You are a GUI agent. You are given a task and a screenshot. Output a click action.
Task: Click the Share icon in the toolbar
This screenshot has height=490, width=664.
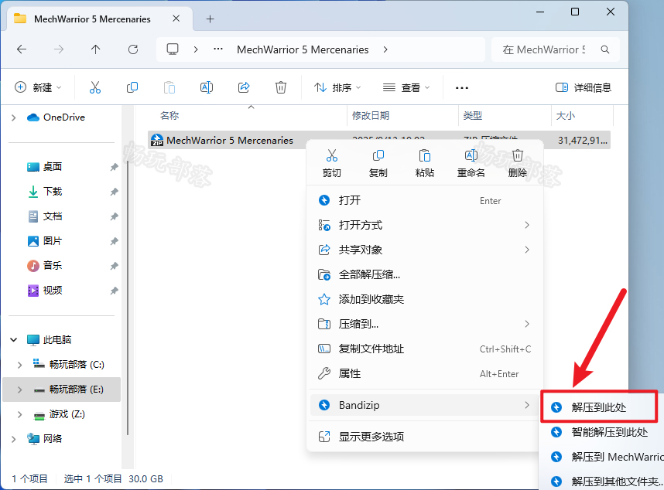click(x=244, y=87)
